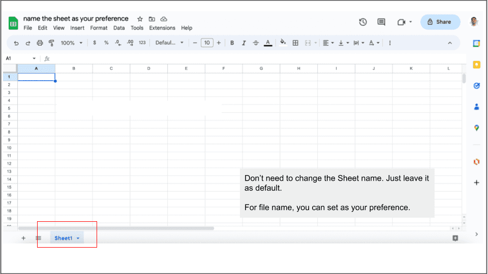Viewport: 488px width, 274px height.
Task: Toggle italic formatting
Action: pyautogui.click(x=244, y=43)
